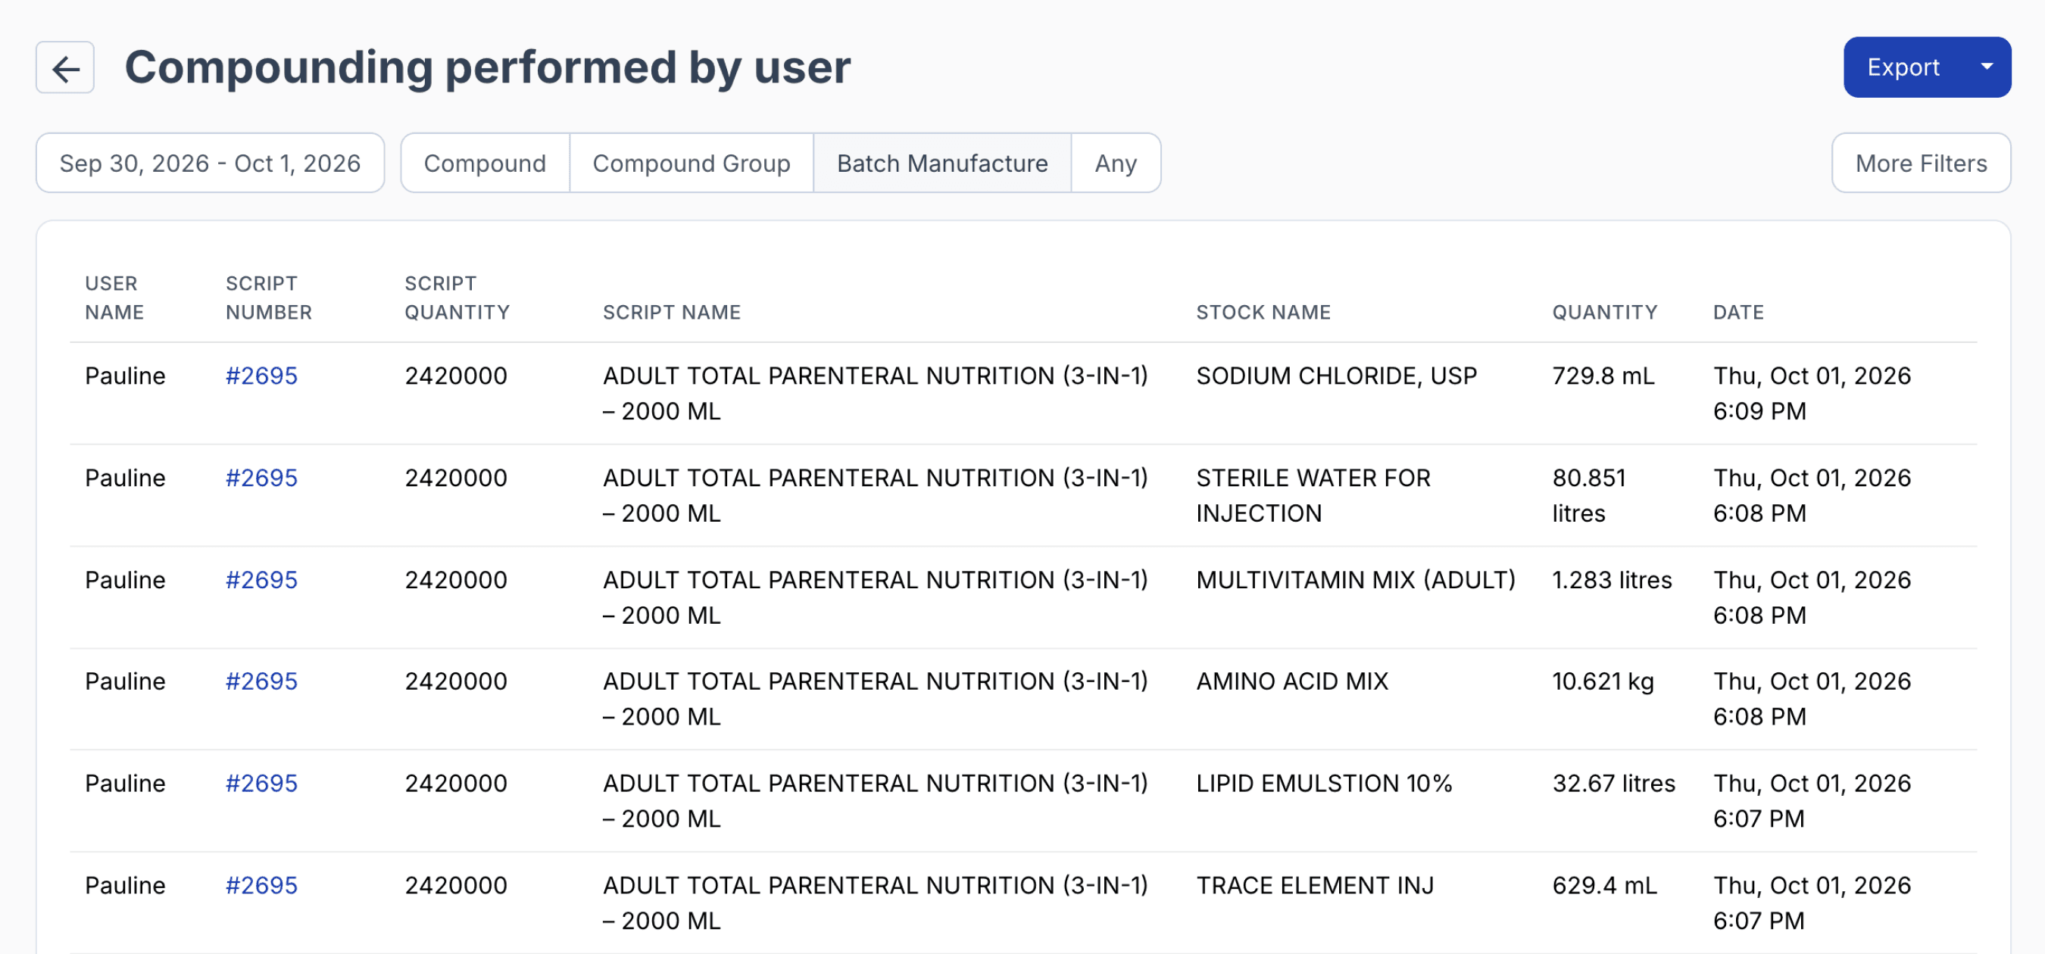Select the Any filter tab
Image resolution: width=2045 pixels, height=954 pixels.
coord(1116,163)
